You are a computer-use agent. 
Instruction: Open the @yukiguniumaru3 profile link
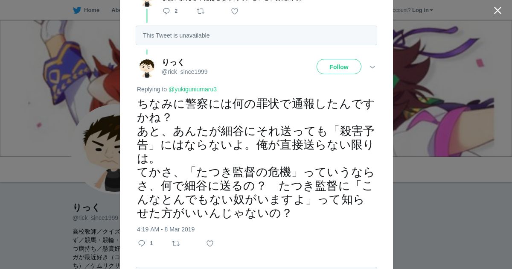click(192, 89)
